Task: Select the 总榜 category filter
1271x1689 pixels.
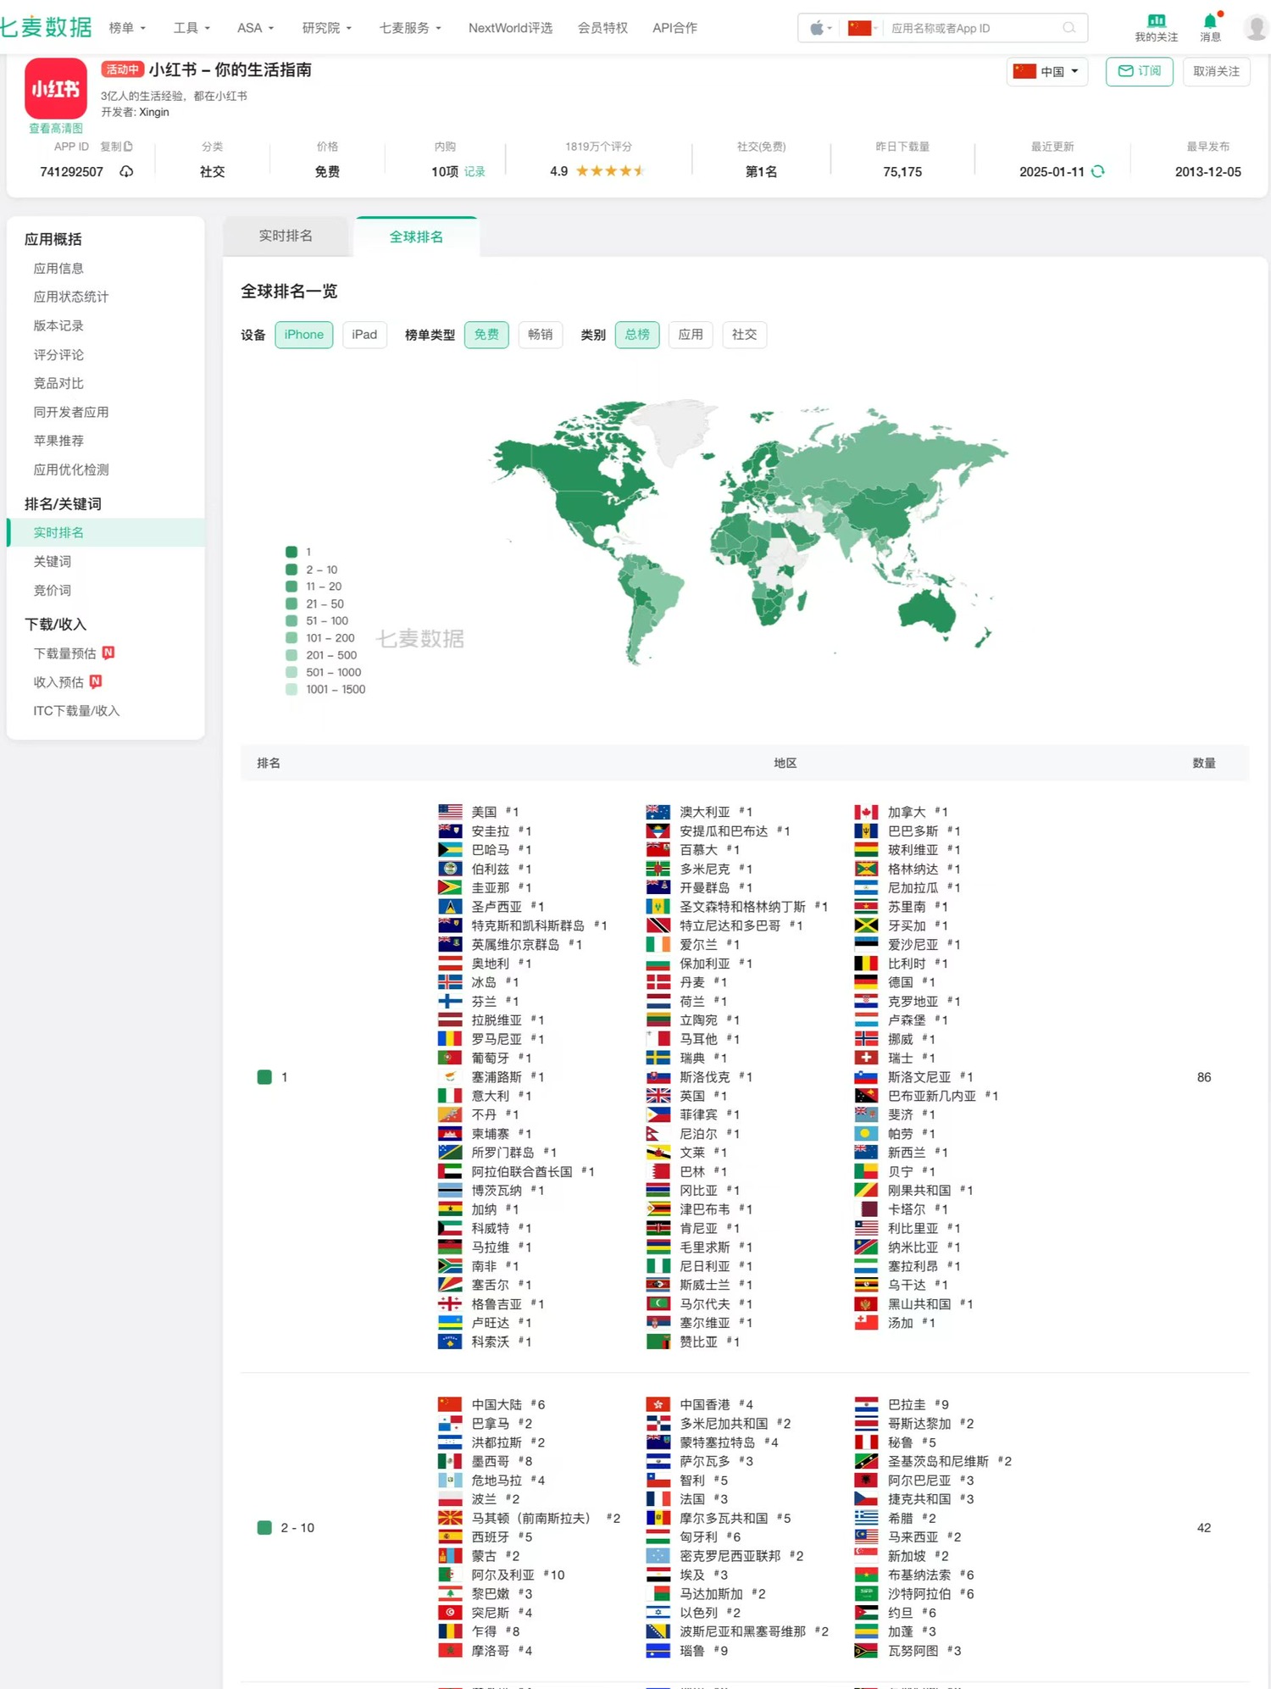Action: pyautogui.click(x=637, y=335)
